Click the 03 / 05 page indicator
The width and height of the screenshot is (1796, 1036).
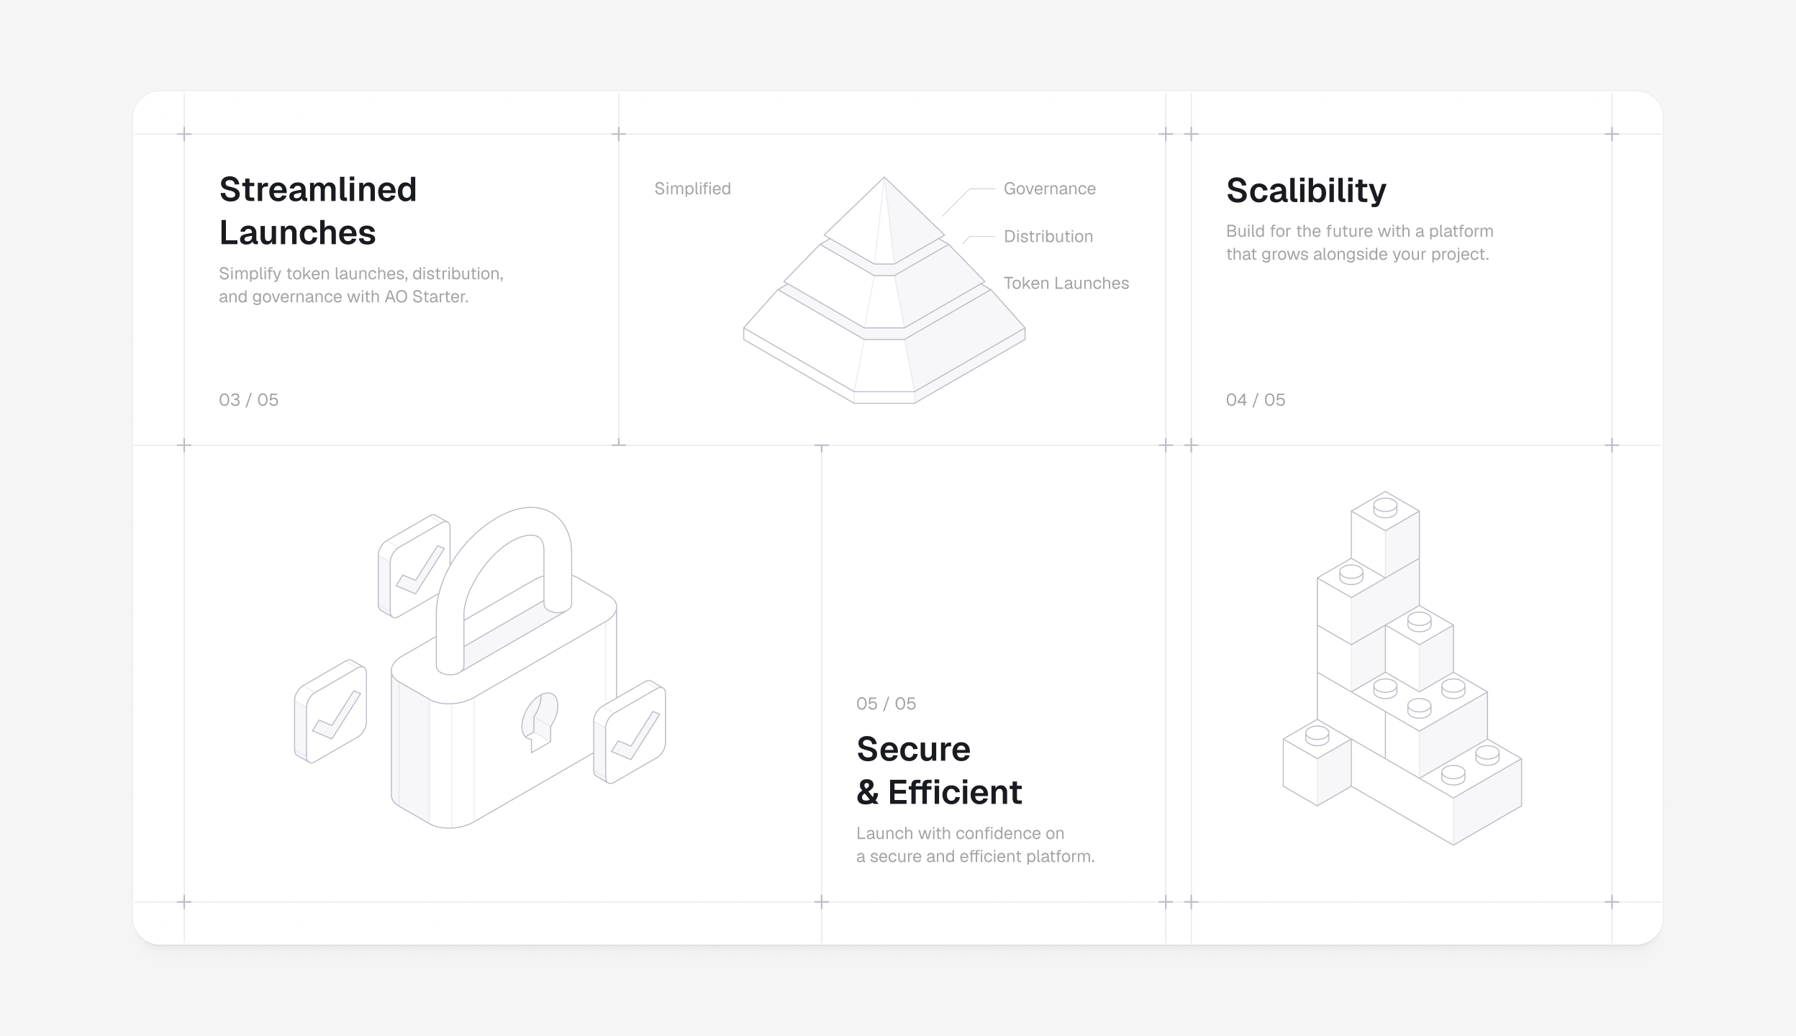pyautogui.click(x=248, y=400)
